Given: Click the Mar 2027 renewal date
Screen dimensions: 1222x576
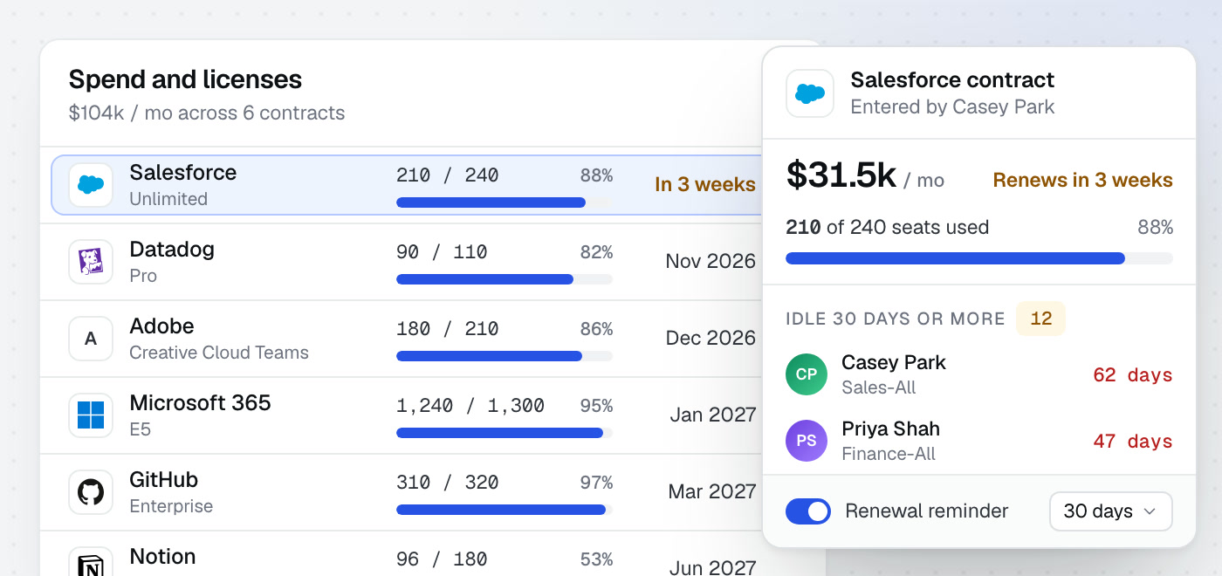Looking at the screenshot, I should [712, 492].
